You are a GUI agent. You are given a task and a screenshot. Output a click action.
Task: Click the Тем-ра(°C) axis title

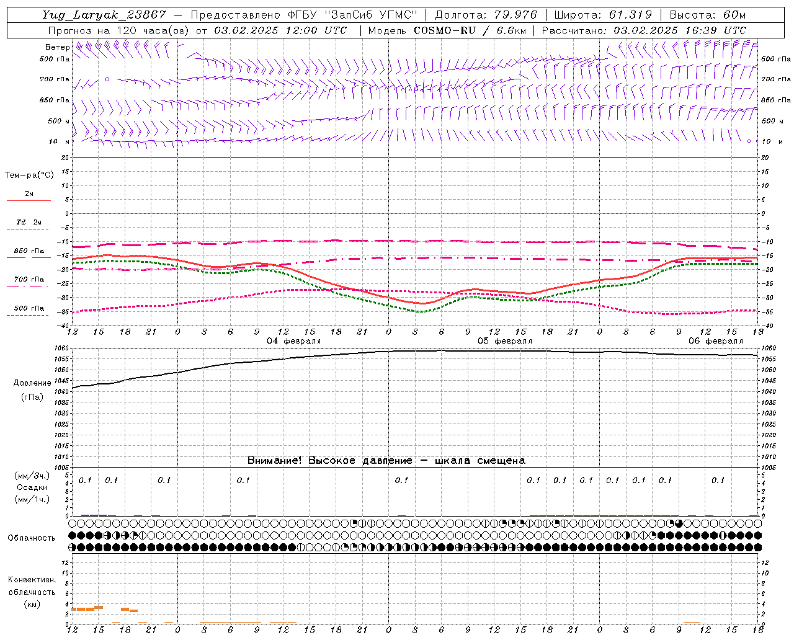[x=29, y=175]
